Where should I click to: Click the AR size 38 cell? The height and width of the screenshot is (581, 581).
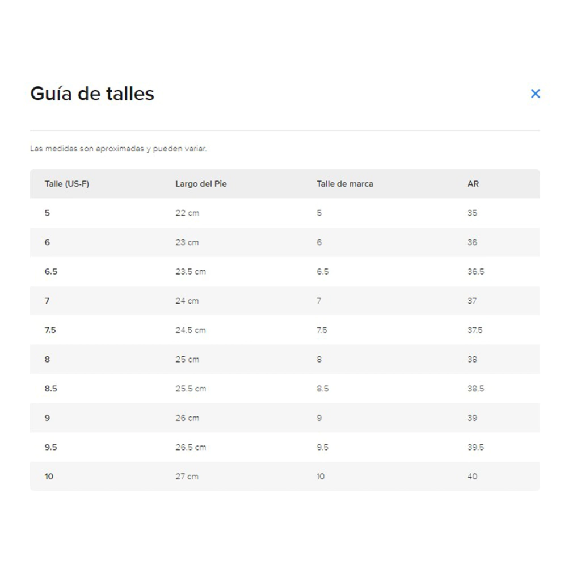[473, 360]
